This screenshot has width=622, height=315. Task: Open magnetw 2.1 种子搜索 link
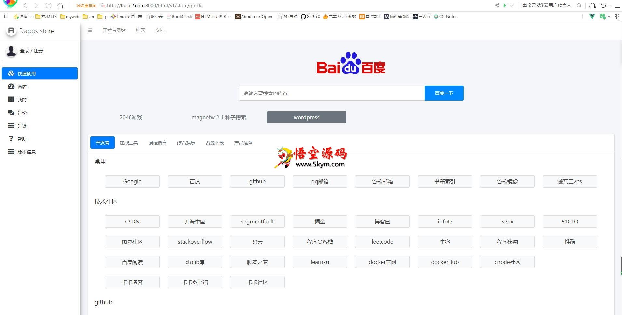tap(219, 117)
